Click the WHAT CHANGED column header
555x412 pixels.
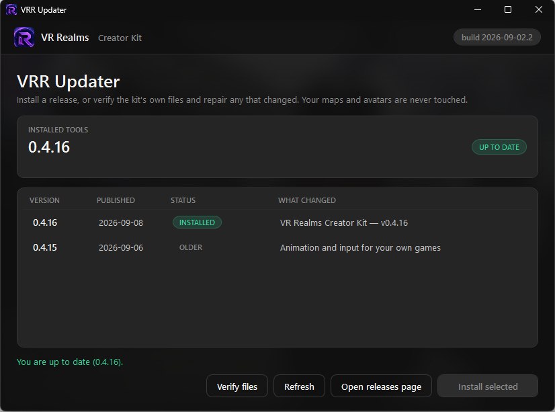[307, 200]
